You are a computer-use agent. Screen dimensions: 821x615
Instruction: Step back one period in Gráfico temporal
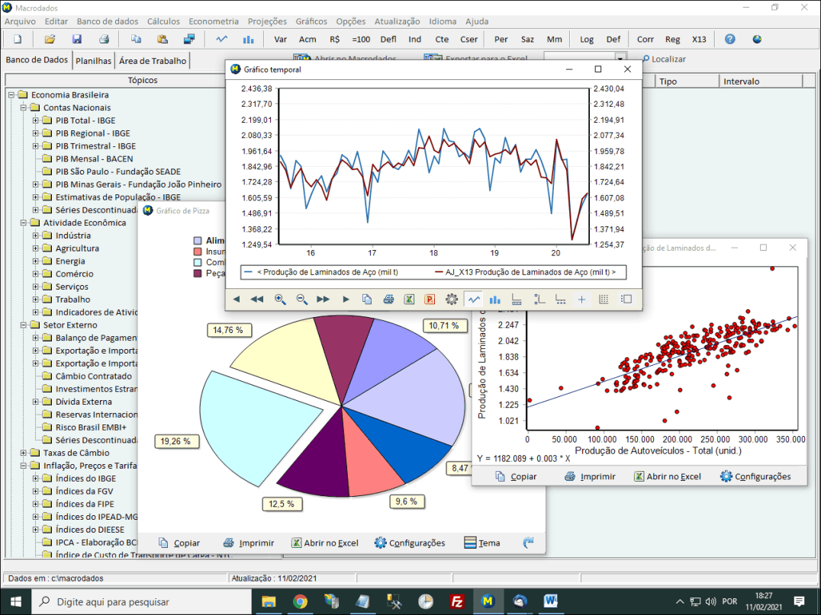[x=237, y=299]
